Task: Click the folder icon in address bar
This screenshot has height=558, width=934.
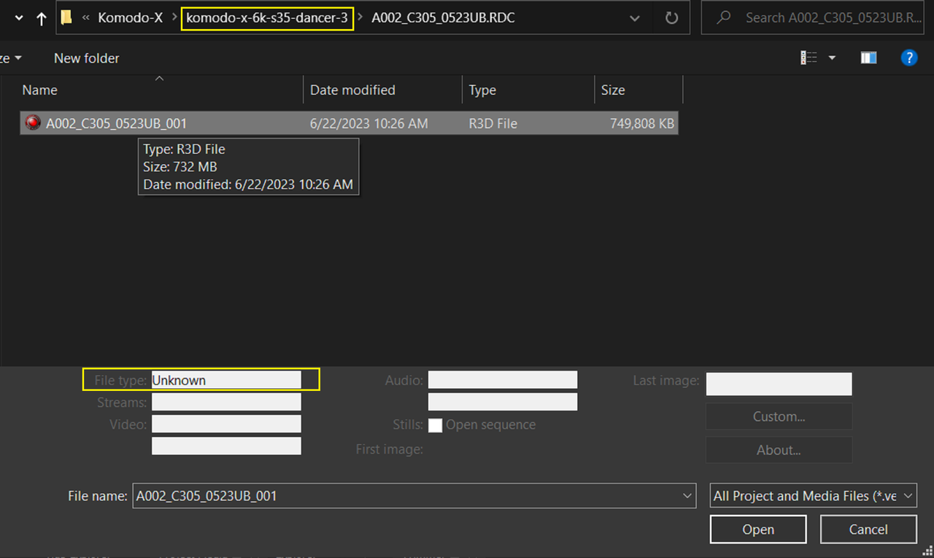Action: 66,18
